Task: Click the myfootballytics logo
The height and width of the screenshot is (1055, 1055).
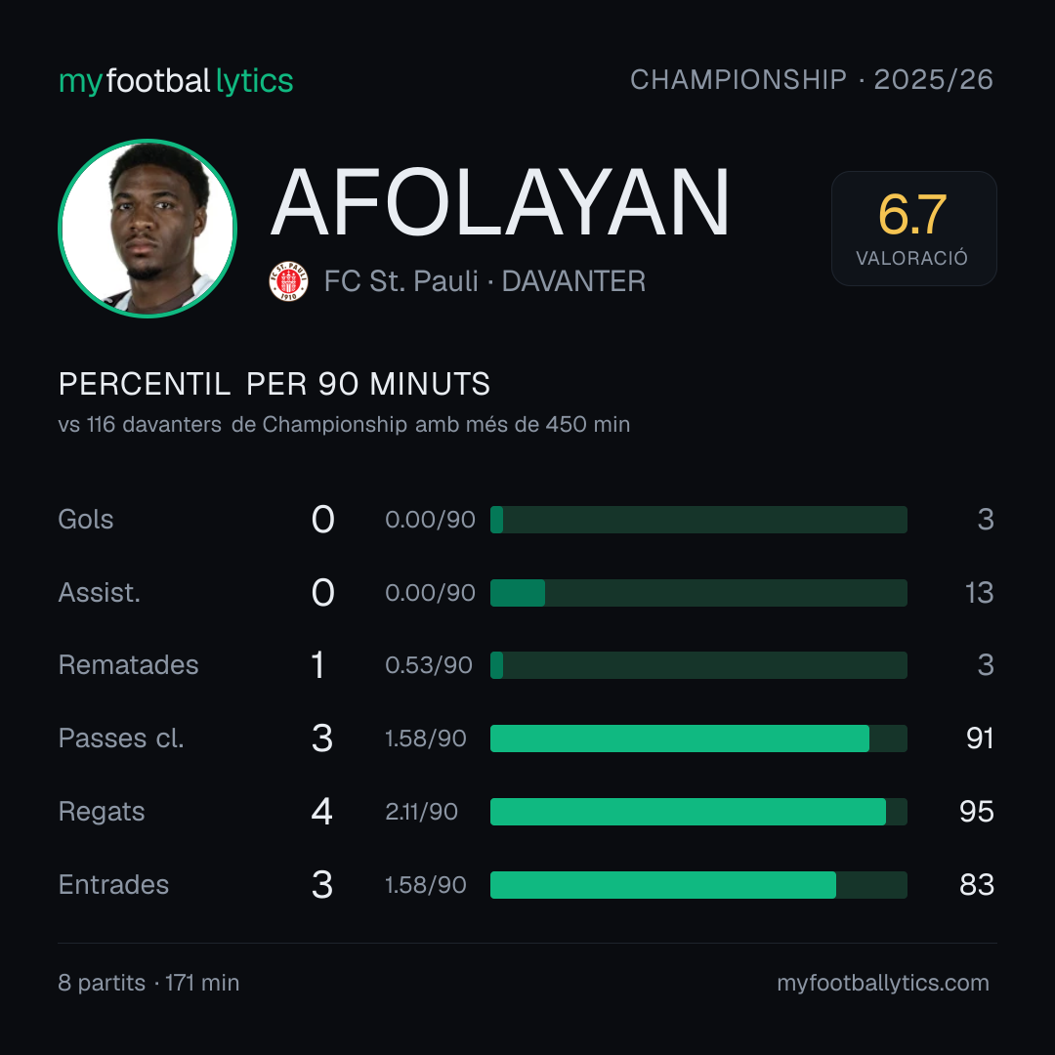Action: coord(176,81)
